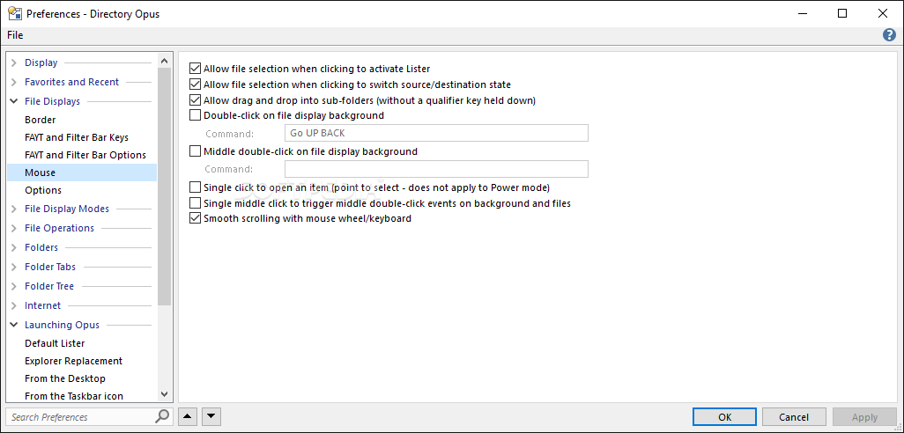Disable drag and drop into sub-folders
904x433 pixels.
pyautogui.click(x=195, y=100)
